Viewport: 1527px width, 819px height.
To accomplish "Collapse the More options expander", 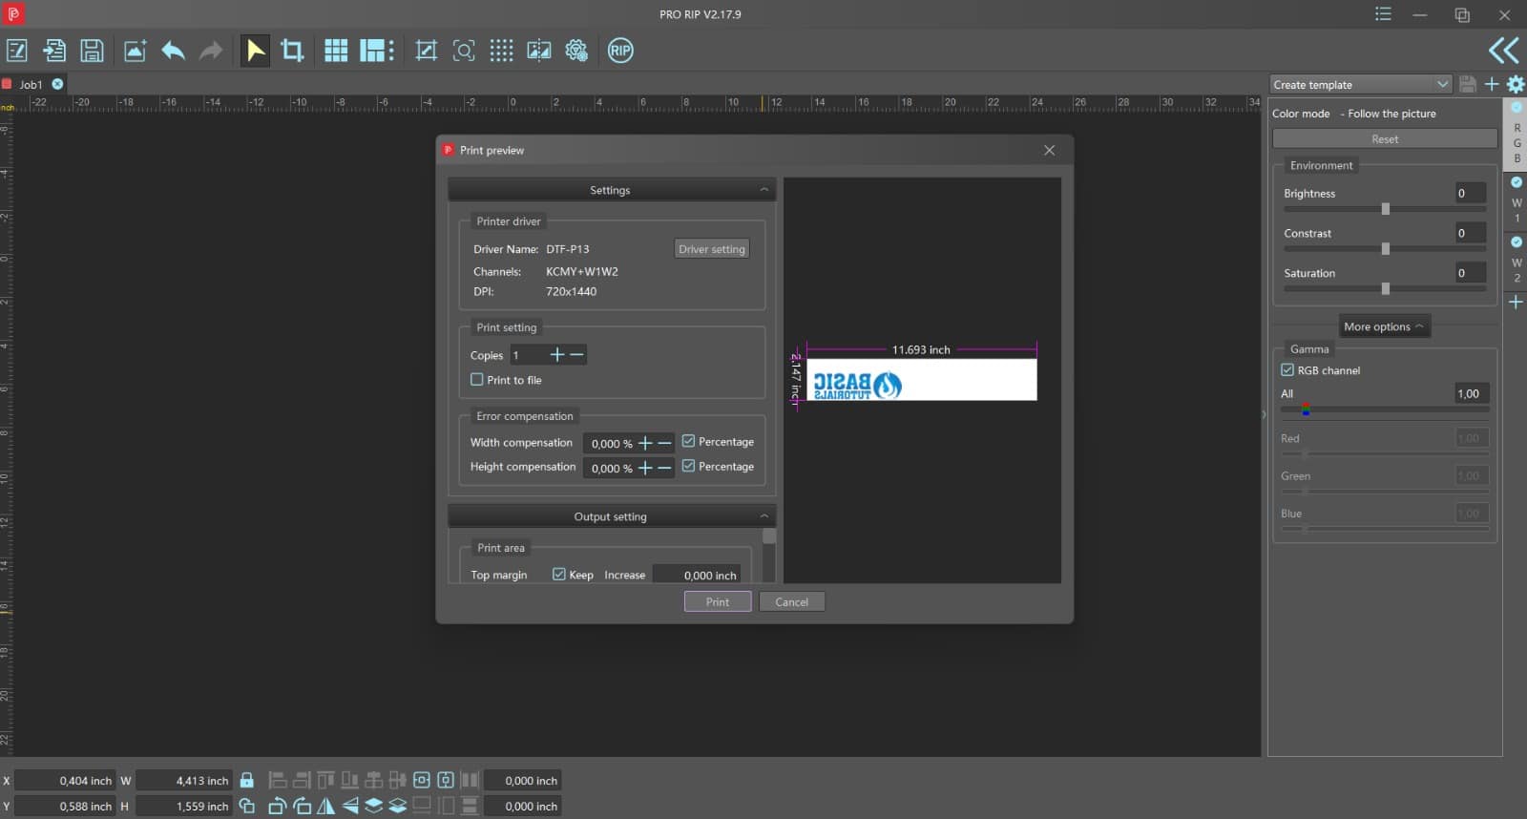I will point(1384,326).
